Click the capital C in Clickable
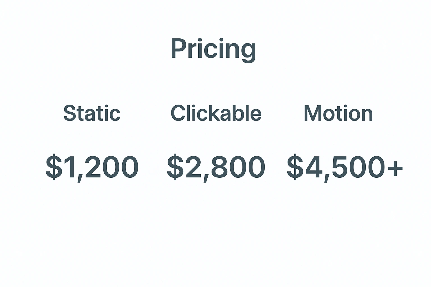The height and width of the screenshot is (287, 431). click(x=178, y=113)
